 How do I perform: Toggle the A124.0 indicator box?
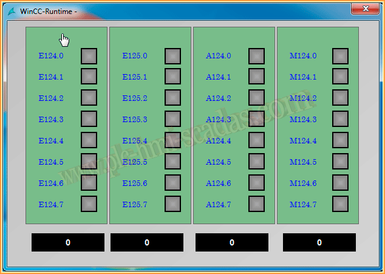point(256,56)
